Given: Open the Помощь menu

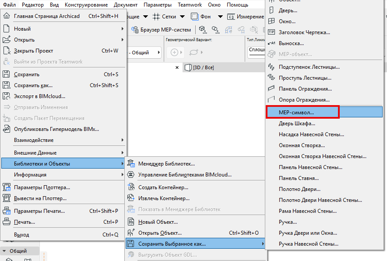Looking at the screenshot, I should click(x=237, y=5).
